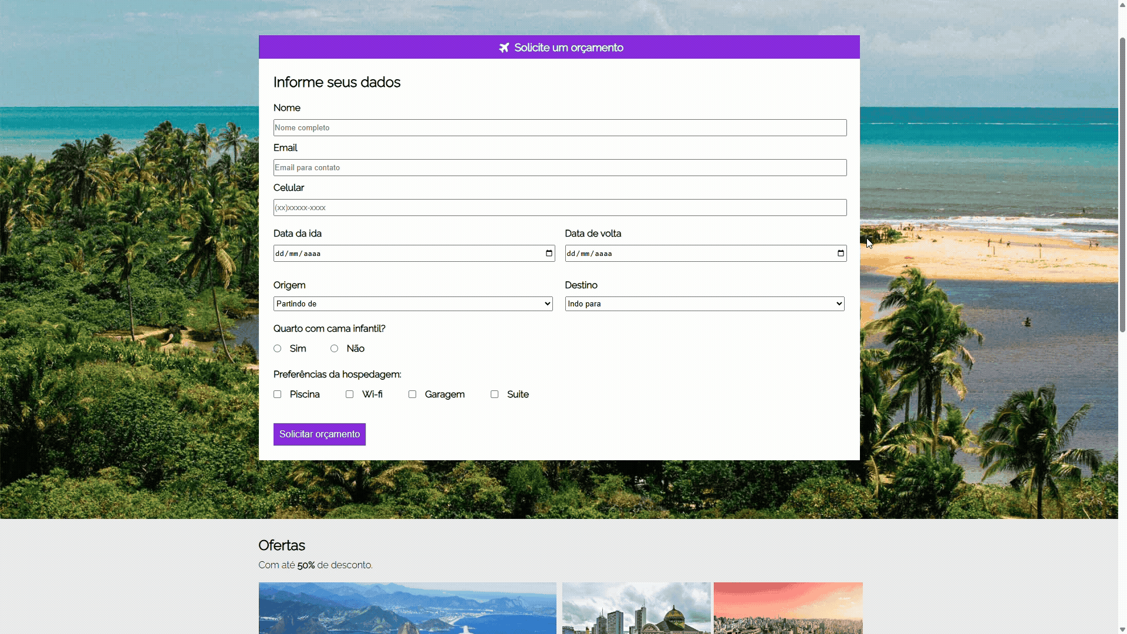
Task: Select the Não radio button
Action: pyautogui.click(x=335, y=349)
